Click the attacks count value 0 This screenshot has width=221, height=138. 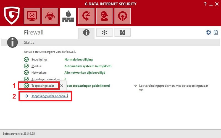(x=65, y=79)
